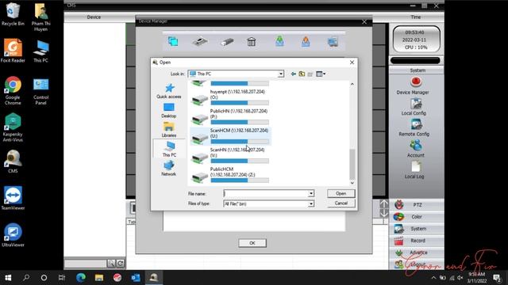The height and width of the screenshot is (285, 508).
Task: Open Local Log in CMS System panel
Action: click(414, 170)
